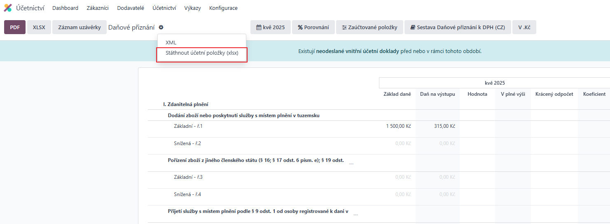
Task: Select XML from the dropdown menu
Action: (x=171, y=42)
